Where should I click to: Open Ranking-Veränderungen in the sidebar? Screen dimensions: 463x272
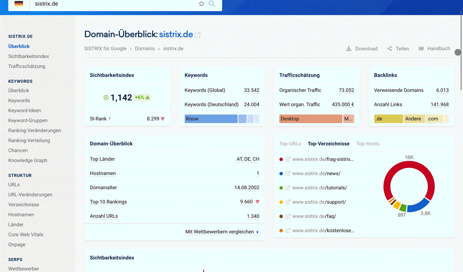tap(35, 130)
